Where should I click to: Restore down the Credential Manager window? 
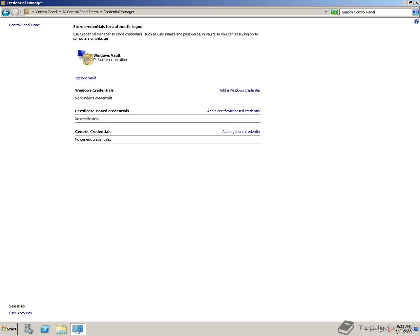410,3
